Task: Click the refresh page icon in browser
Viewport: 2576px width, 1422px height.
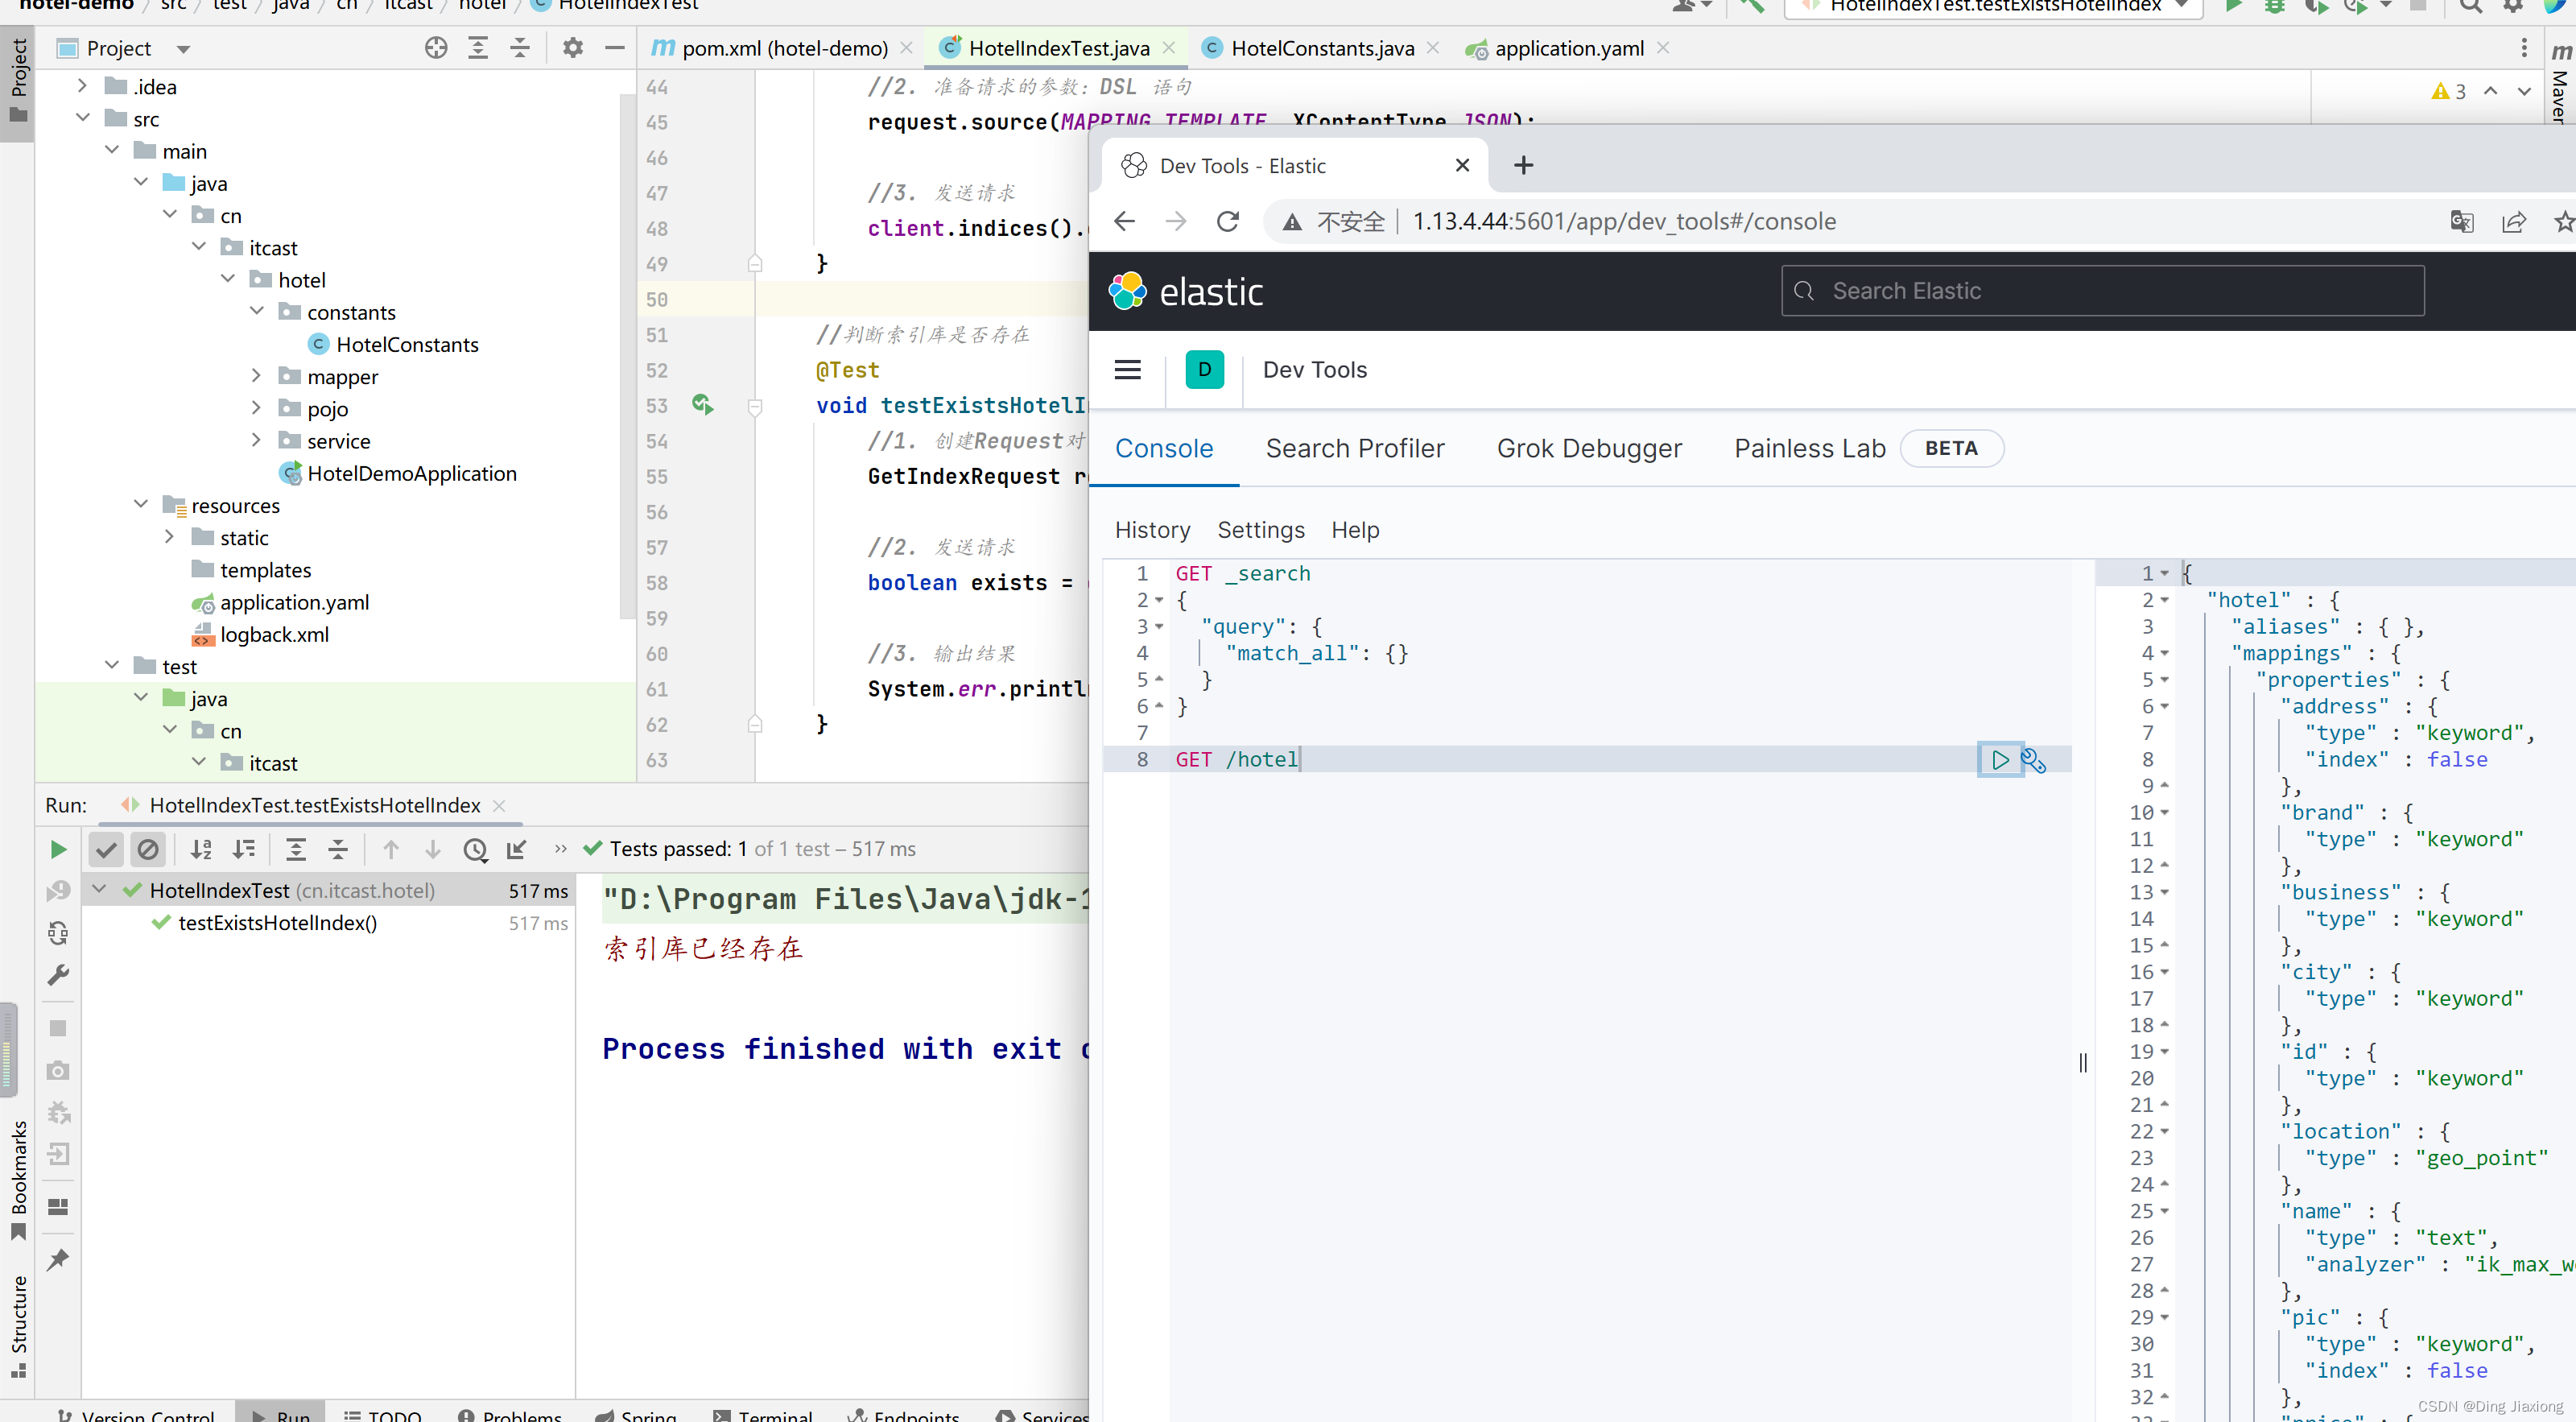Action: point(1227,221)
